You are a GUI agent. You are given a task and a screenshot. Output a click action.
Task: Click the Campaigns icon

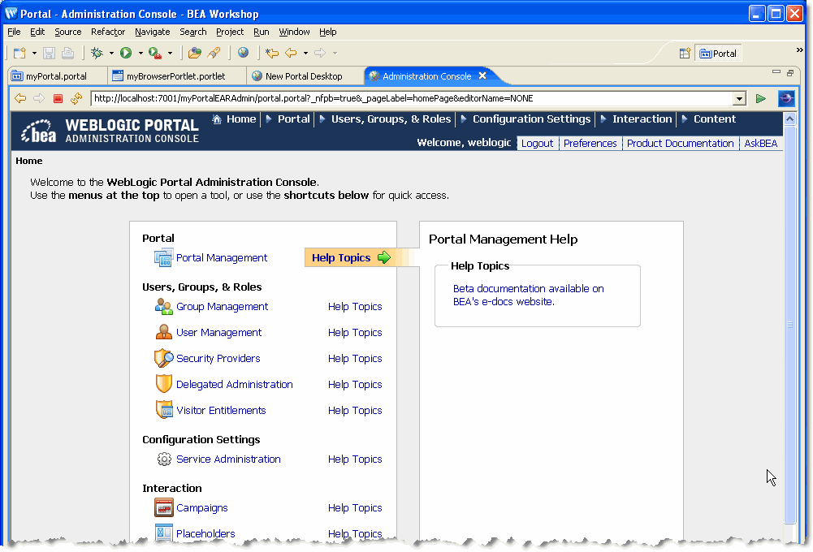164,507
